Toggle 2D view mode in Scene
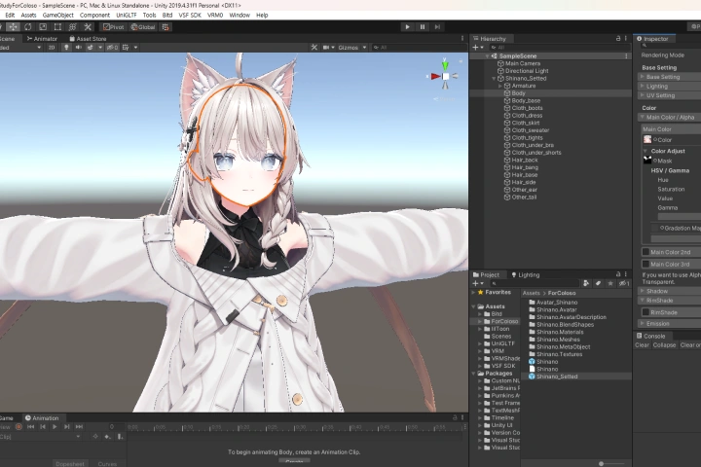The image size is (701, 467). (51, 48)
